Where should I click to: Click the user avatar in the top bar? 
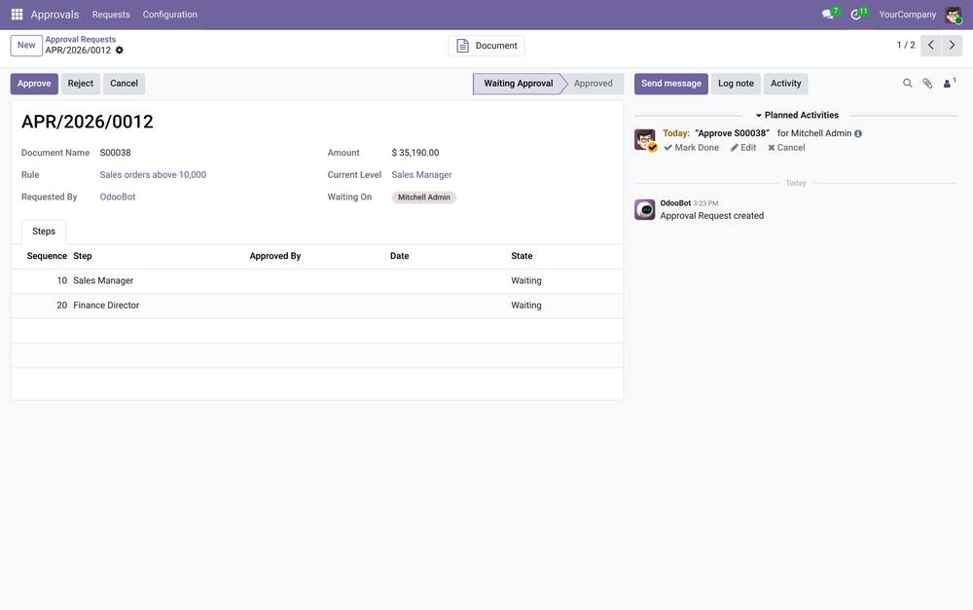click(x=954, y=15)
